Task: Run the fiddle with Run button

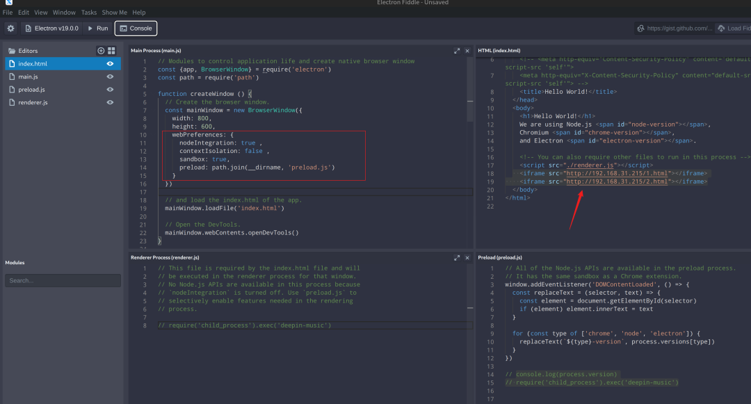Action: 98,29
